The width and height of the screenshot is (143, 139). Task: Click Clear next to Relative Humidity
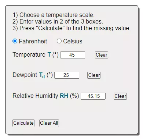(120, 96)
